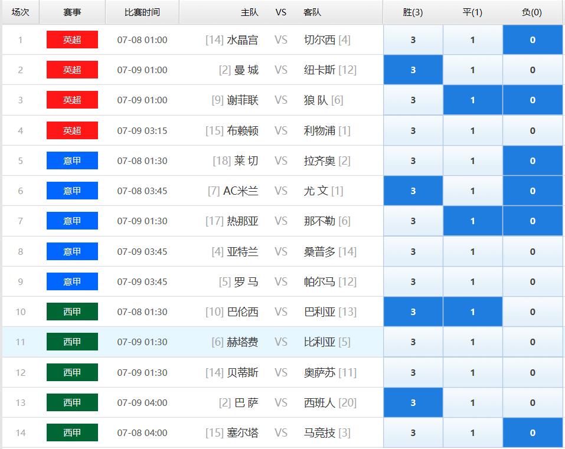Click the 比赛时间 column header
The image size is (565, 449).
pos(142,12)
